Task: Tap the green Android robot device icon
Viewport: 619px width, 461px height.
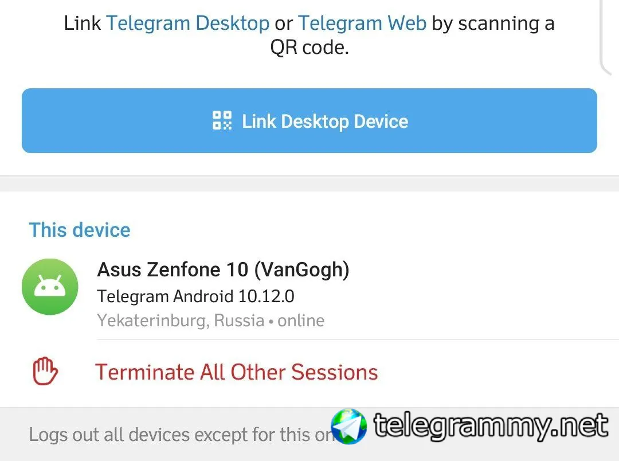Action: point(50,287)
